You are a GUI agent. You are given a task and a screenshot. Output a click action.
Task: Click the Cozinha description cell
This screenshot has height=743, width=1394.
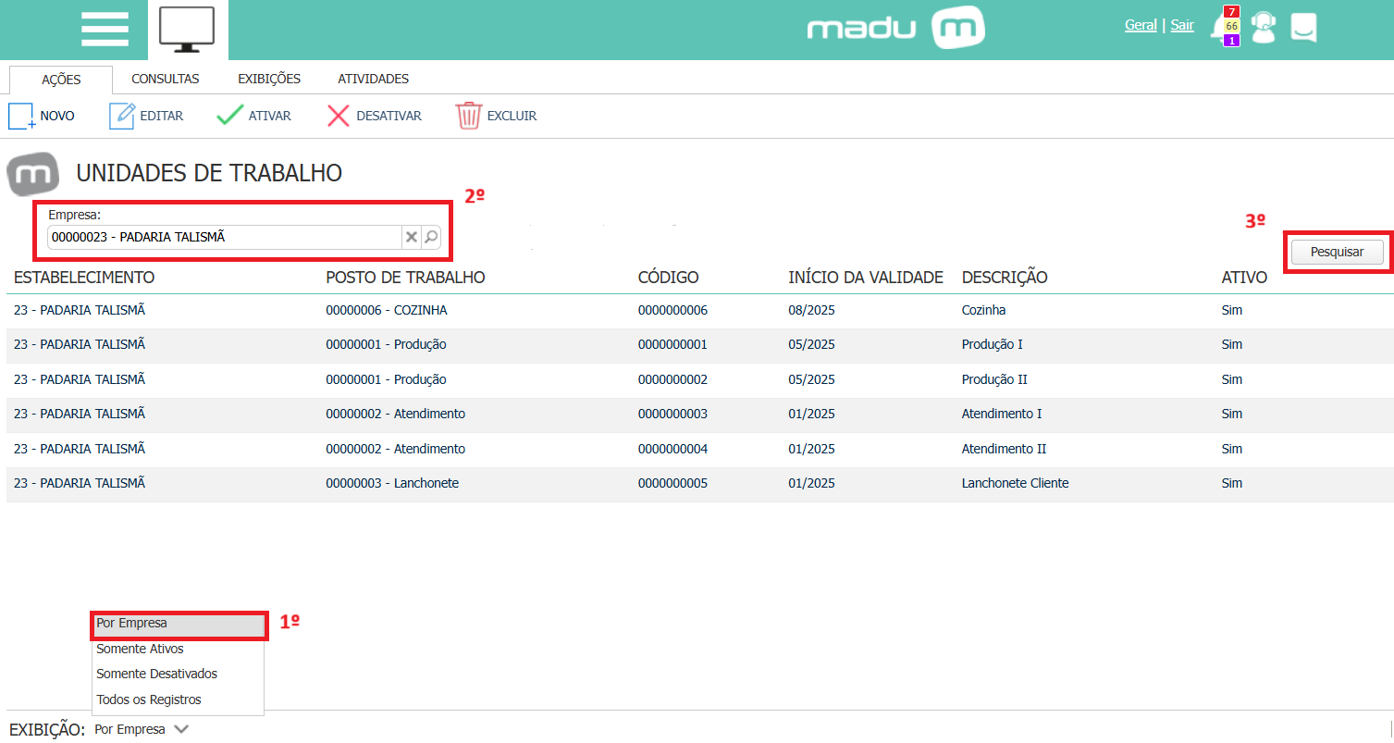pyautogui.click(x=983, y=311)
